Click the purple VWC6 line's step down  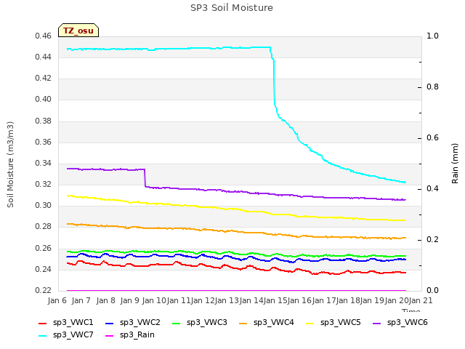(145, 177)
